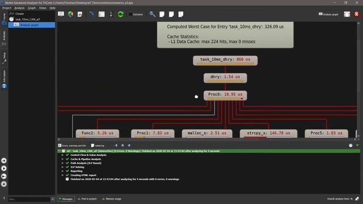Open the Views menu
Viewport: 363px width, 204px height.
(43, 8)
